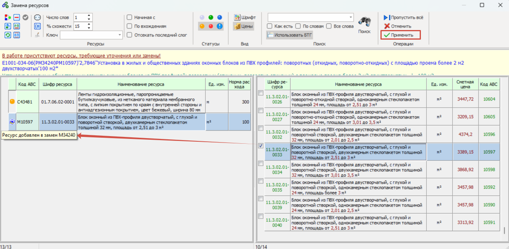Select the М10597 resource row
509x249 pixels.
[130, 122]
